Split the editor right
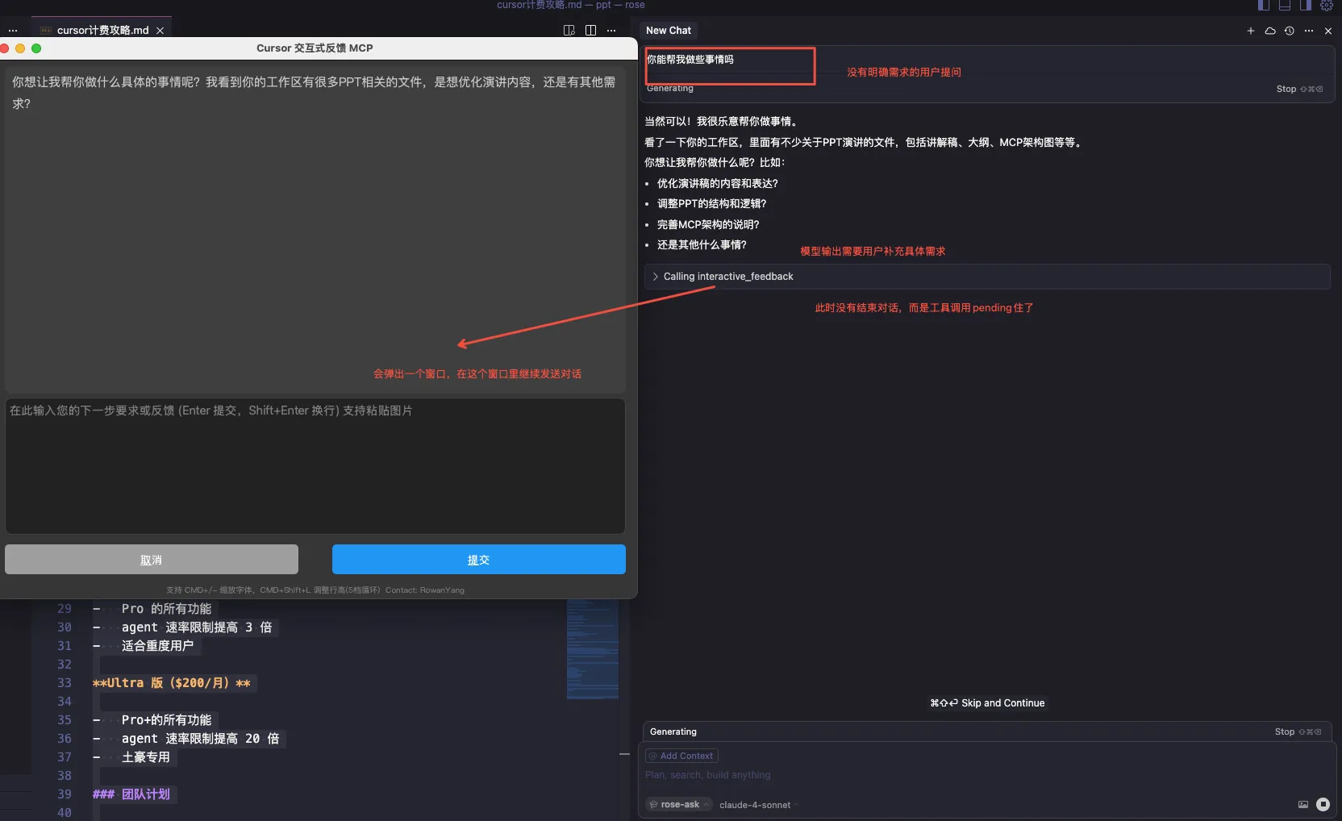The width and height of the screenshot is (1342, 821). [x=590, y=31]
